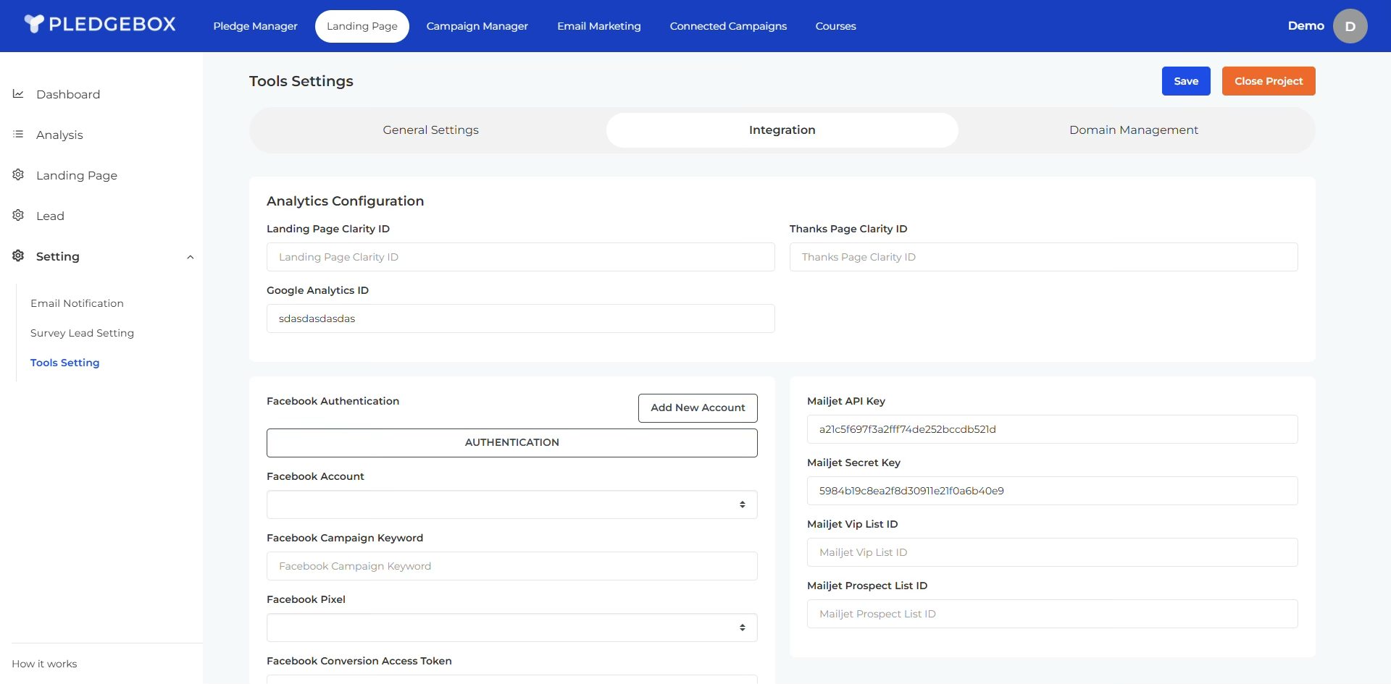Focus the Landing Page Clarity ID field
The width and height of the screenshot is (1391, 684).
click(520, 257)
